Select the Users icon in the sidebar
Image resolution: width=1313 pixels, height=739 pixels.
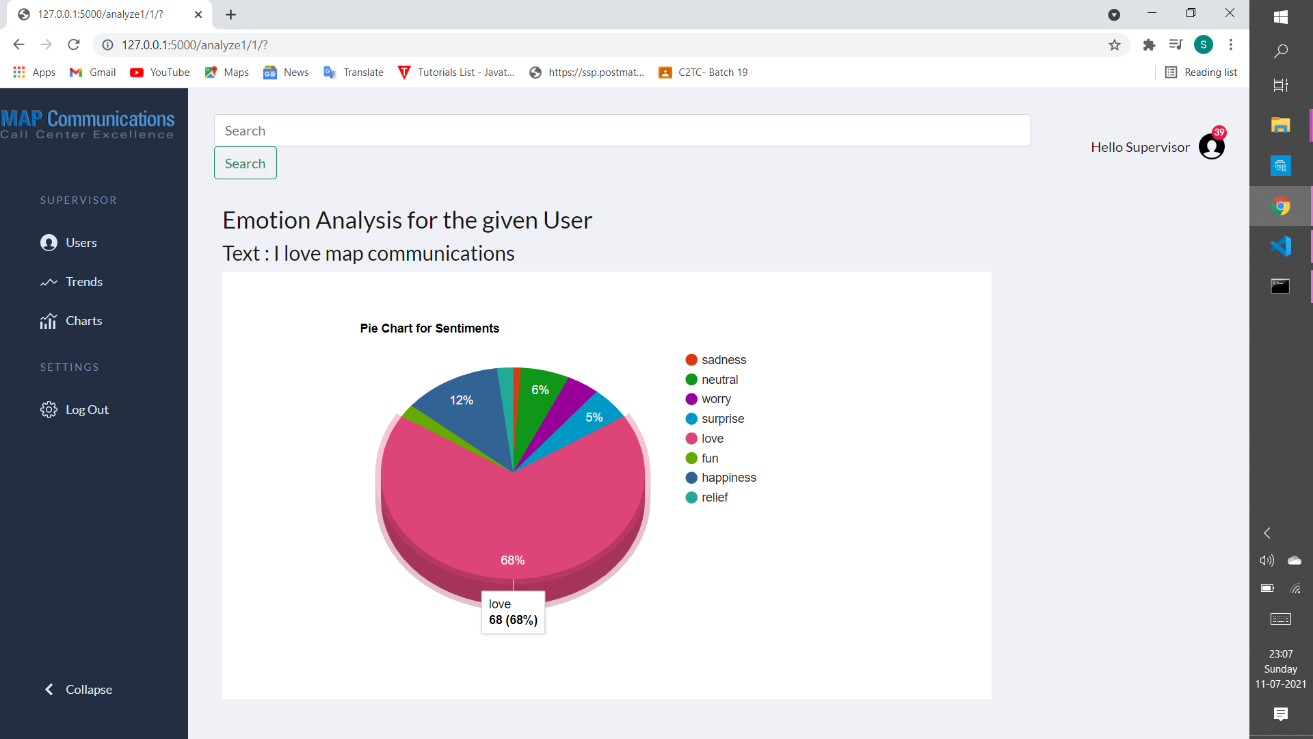click(48, 242)
